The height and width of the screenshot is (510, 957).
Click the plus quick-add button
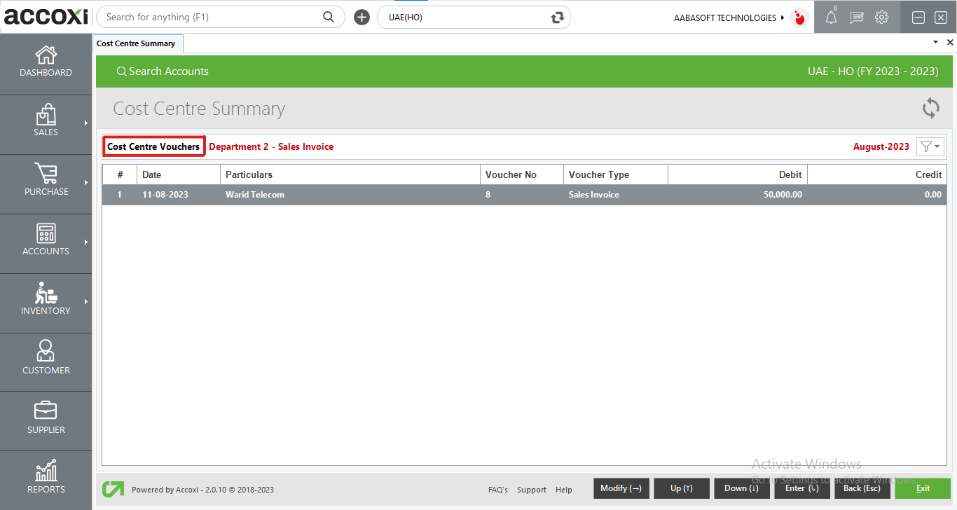(x=362, y=18)
